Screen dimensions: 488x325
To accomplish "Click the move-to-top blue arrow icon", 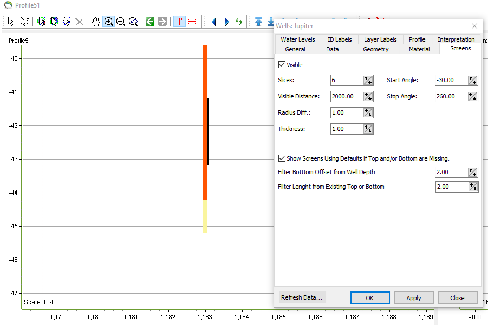I will coord(258,22).
